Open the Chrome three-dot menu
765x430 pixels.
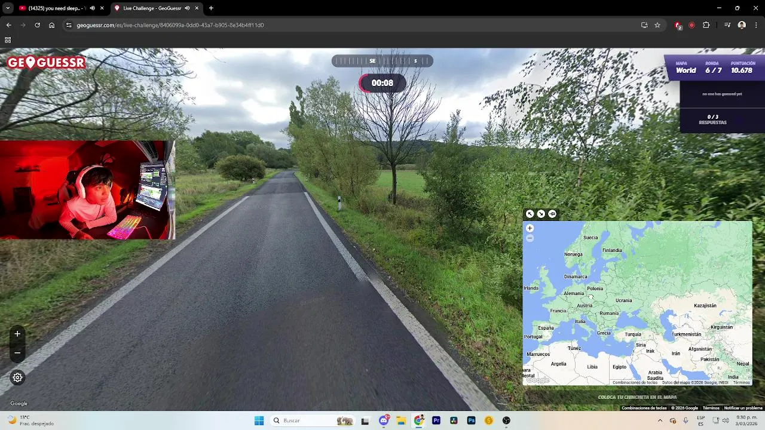[x=756, y=25]
